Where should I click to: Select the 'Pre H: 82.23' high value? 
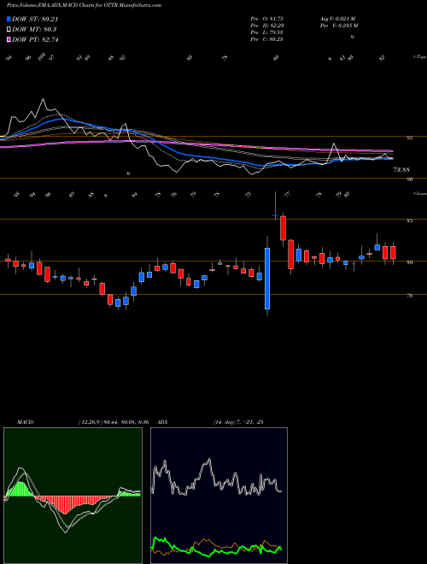pos(267,25)
